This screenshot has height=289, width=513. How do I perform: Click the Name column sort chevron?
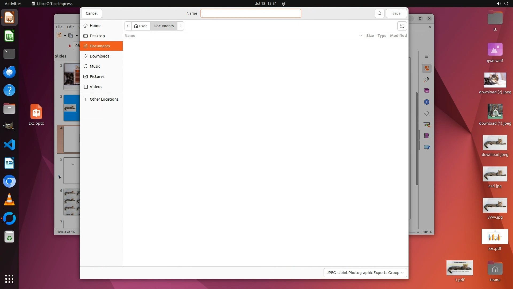coord(360,36)
